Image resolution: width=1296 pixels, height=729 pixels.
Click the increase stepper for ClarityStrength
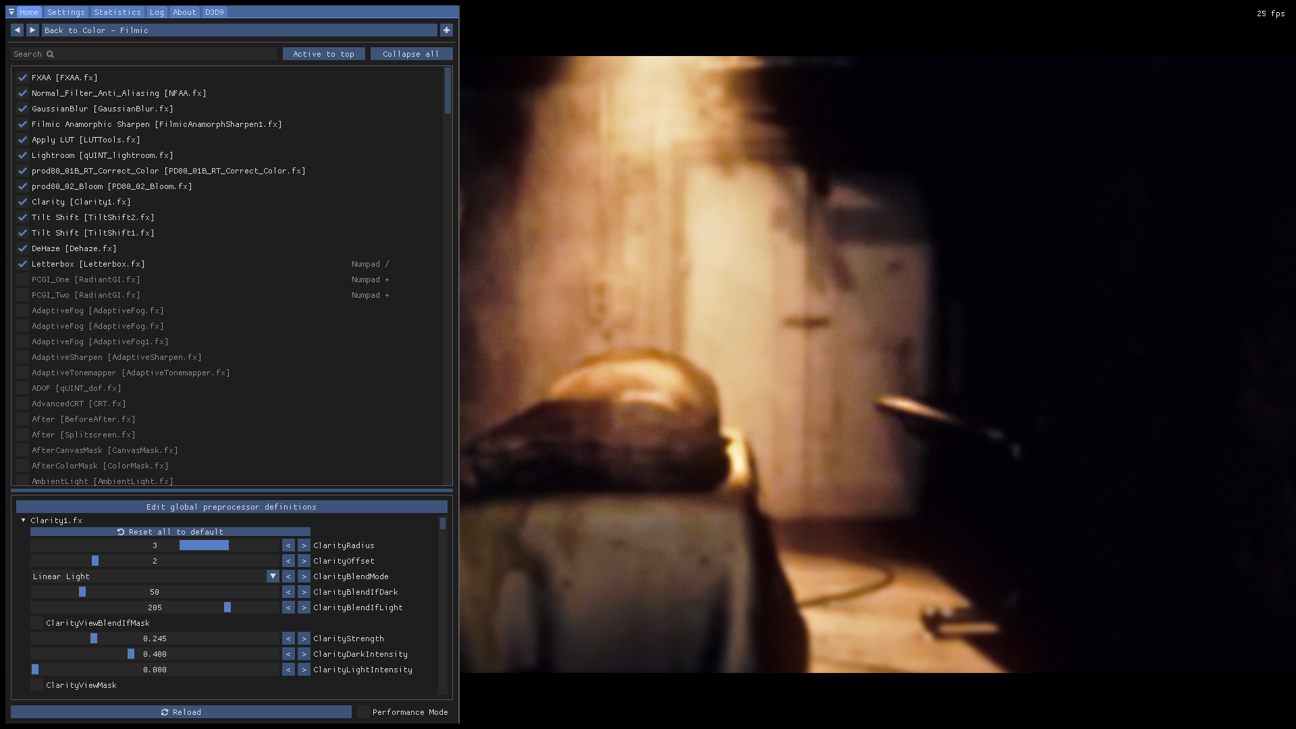(x=304, y=638)
